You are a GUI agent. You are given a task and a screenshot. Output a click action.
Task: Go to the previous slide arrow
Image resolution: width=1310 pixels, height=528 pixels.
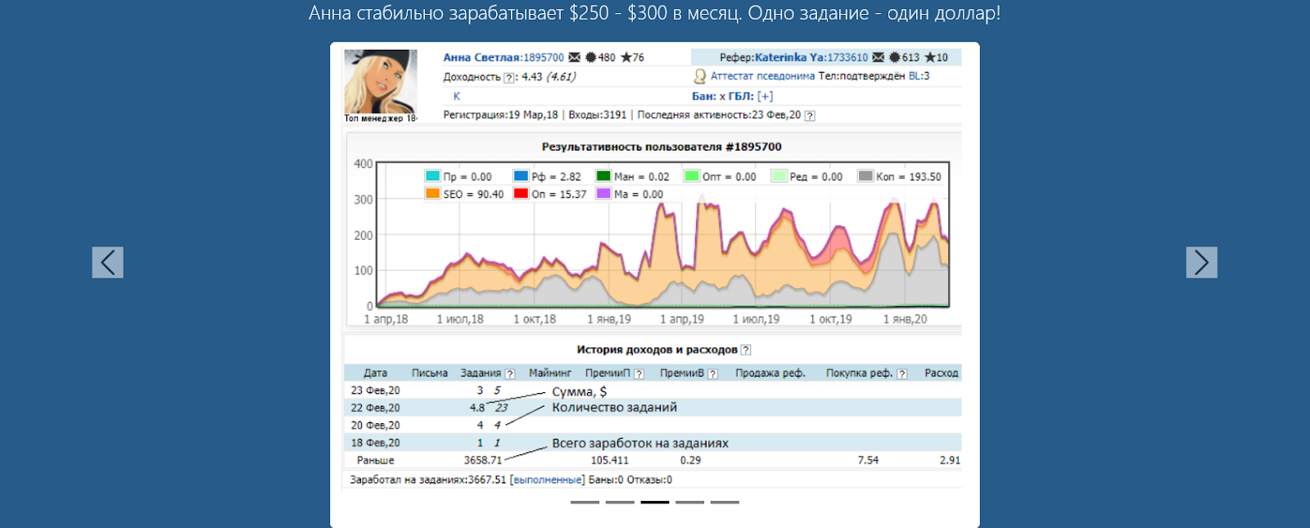pyautogui.click(x=107, y=262)
